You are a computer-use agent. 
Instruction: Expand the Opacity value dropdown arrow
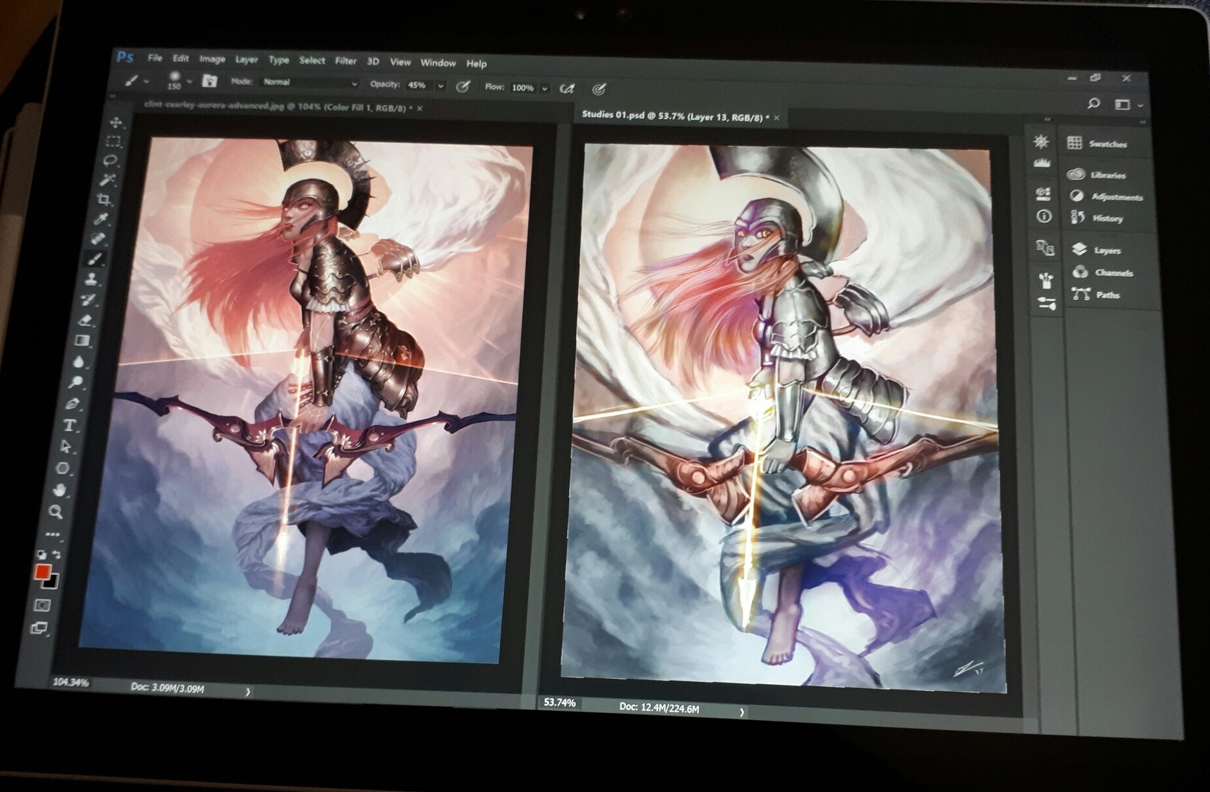[441, 86]
